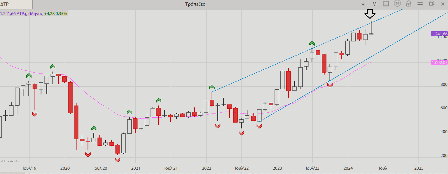Click the M monthly timeframe button
This screenshot has height=174, width=448.
pos(375,4)
